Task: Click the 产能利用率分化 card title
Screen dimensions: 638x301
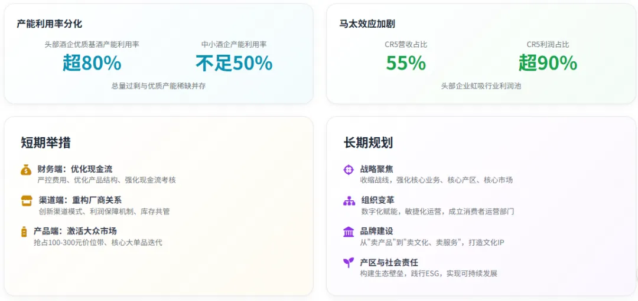Action: coord(49,24)
